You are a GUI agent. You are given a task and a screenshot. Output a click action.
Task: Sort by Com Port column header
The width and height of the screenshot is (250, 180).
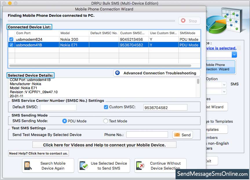point(37,33)
